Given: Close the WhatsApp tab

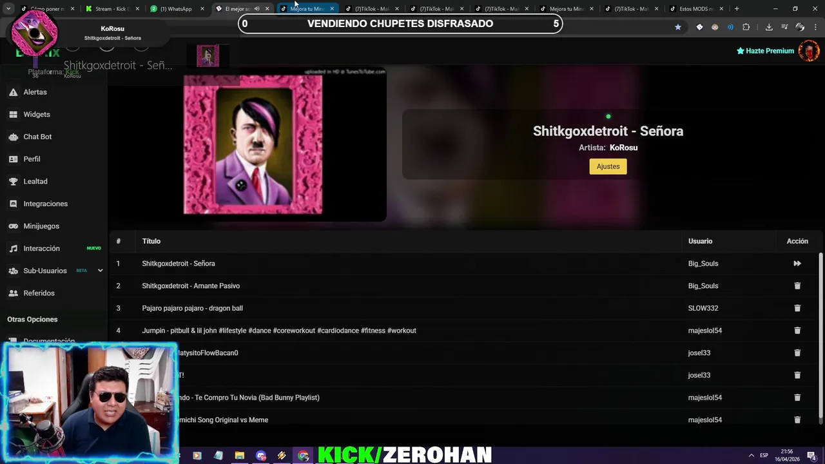Looking at the screenshot, I should (202, 9).
